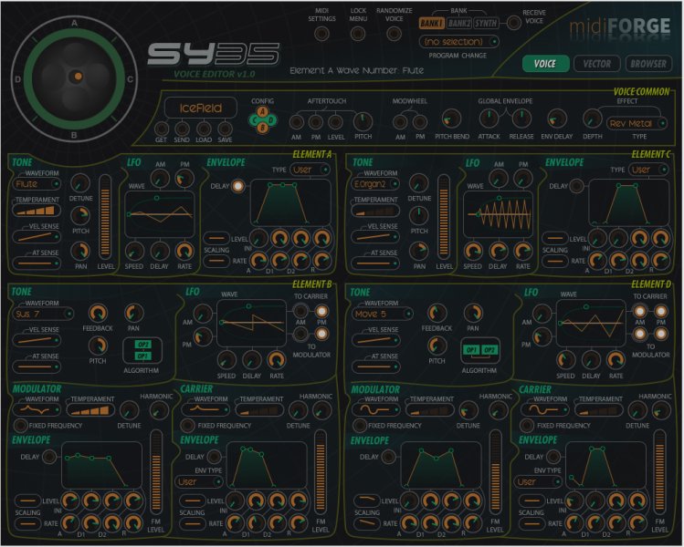Click the PITCH BEND knob
This screenshot has width=684, height=547.
(451, 119)
